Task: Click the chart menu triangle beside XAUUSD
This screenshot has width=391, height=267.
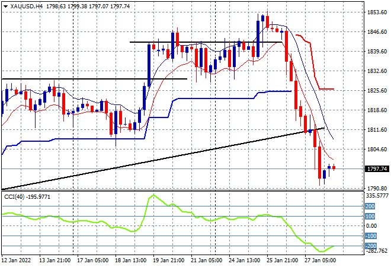Action: pos(5,7)
